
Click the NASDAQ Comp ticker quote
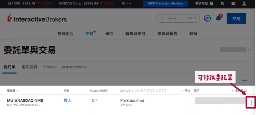pyautogui.click(x=86, y=3)
